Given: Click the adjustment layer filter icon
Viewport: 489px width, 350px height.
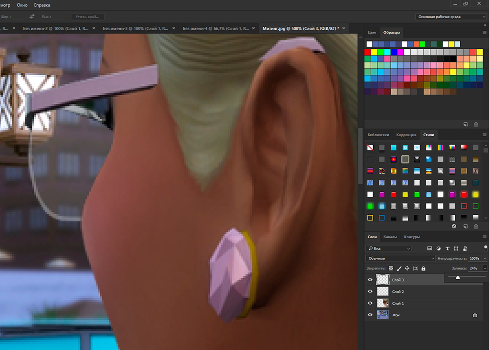Looking at the screenshot, I should tap(438, 248).
